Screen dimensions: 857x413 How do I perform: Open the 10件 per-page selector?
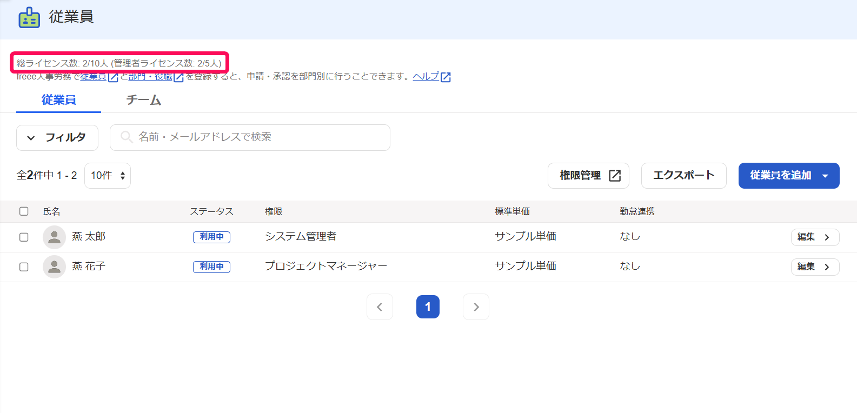(x=108, y=176)
